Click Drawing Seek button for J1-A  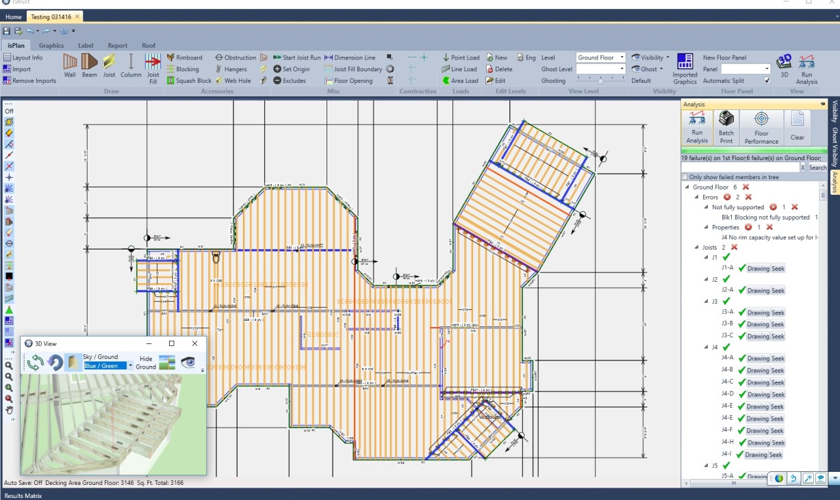[x=765, y=269]
